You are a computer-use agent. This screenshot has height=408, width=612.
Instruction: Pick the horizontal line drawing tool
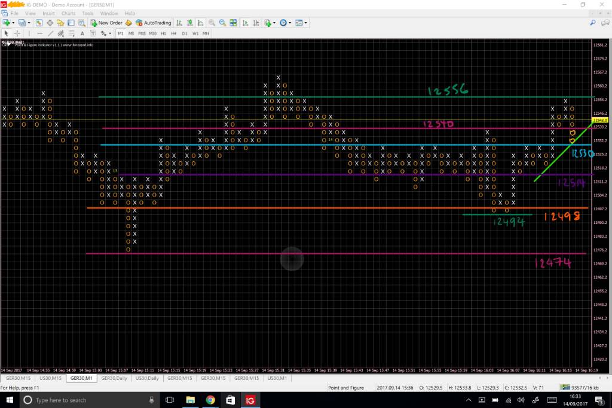coord(39,33)
